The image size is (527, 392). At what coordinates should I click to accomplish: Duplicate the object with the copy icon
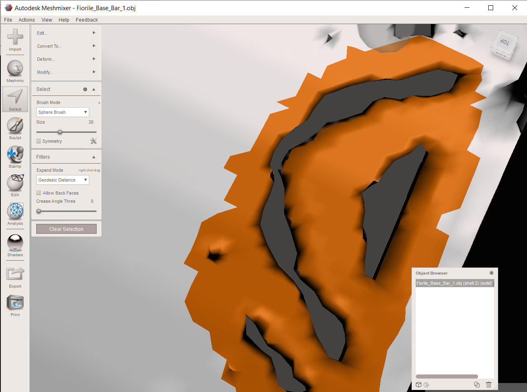(476, 385)
